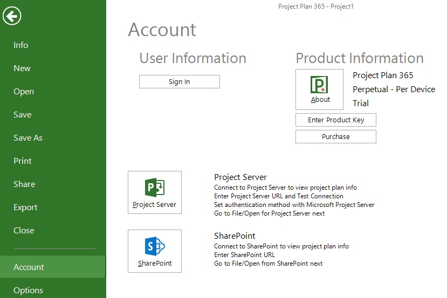Select Share in the sidebar
447x298 pixels.
24,184
